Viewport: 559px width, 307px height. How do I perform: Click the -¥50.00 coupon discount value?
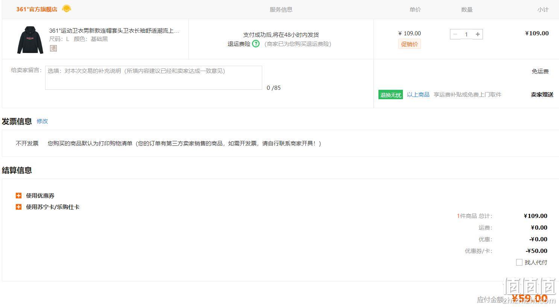point(536,251)
